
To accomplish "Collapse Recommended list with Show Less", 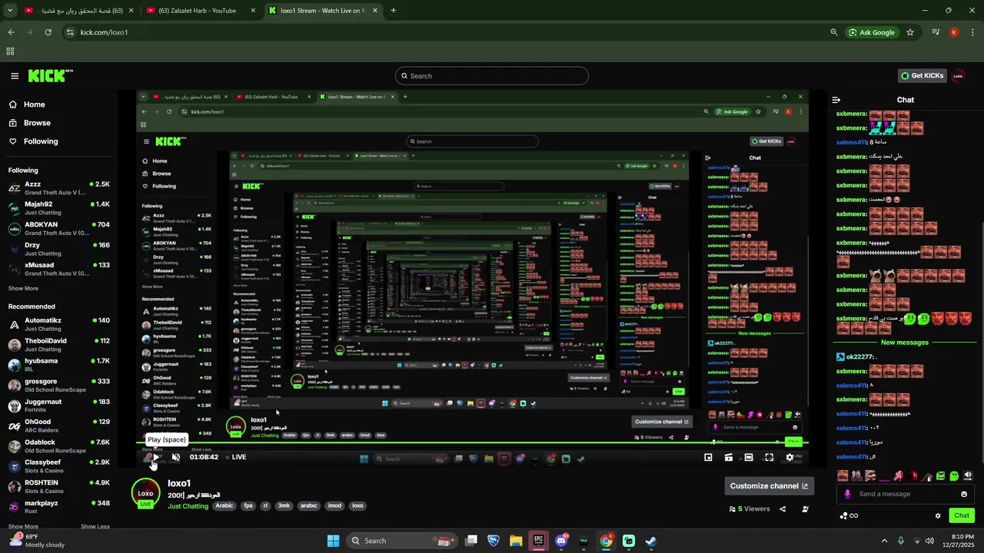I will point(95,527).
